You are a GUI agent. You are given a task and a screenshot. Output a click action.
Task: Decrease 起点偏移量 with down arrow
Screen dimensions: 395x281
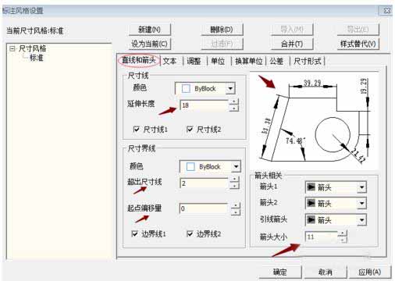tap(236, 212)
